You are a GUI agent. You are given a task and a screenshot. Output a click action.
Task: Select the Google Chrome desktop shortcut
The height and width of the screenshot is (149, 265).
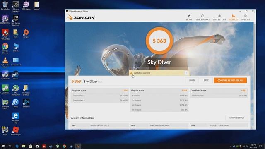5,48
